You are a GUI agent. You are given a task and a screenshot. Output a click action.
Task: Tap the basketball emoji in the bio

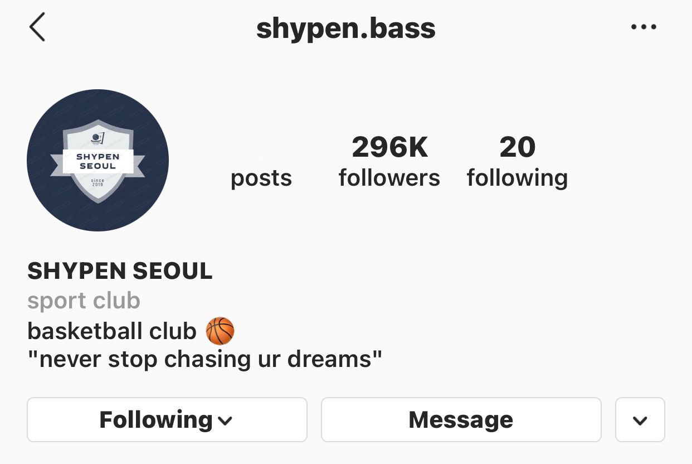(220, 331)
